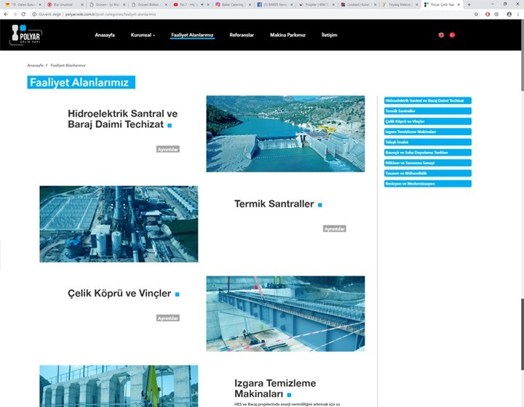Click Ayrıntılar under Hidroelektrik Santral heading
Image resolution: width=524 pixels, height=407 pixels.
168,149
